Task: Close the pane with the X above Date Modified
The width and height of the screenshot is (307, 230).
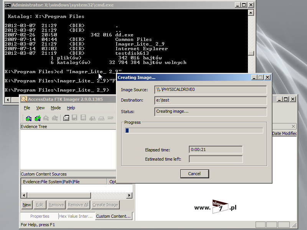Action: tap(293, 127)
